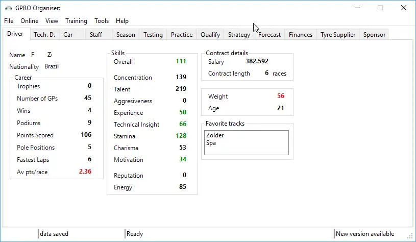The image size is (416, 242).
Task: Switch to the Practice tab
Action: tap(182, 35)
